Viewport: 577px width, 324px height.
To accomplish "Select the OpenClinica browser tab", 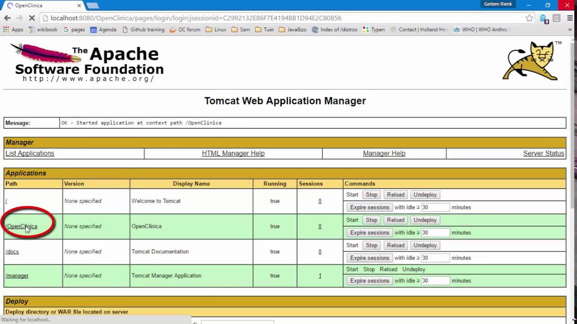I will tap(43, 5).
